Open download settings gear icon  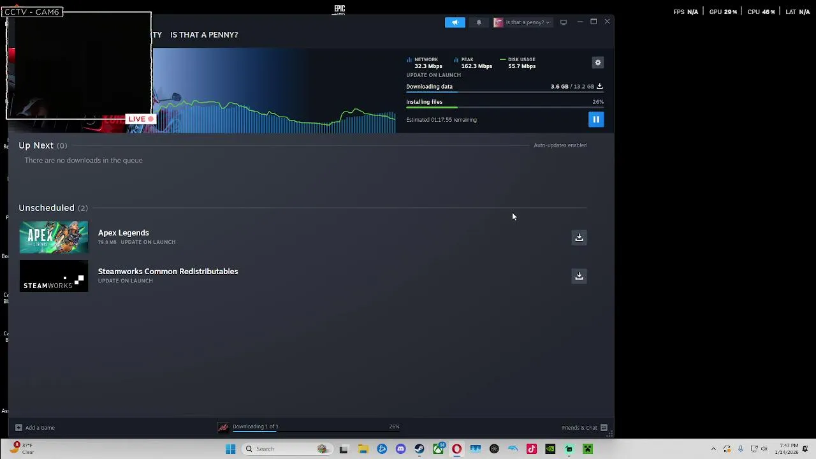[x=597, y=62]
